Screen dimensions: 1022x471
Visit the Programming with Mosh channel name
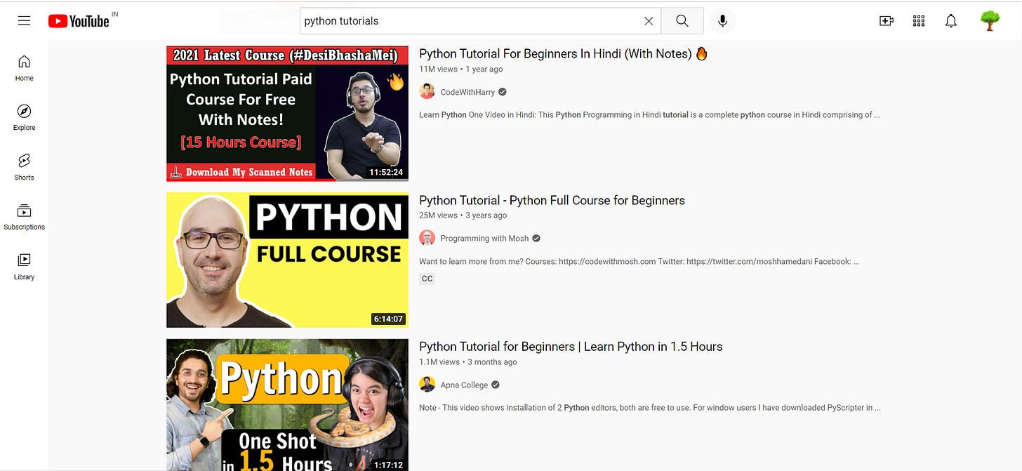pos(484,239)
